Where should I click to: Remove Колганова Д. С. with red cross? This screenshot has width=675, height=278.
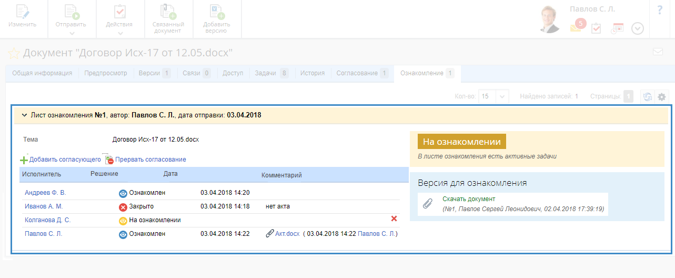click(394, 219)
